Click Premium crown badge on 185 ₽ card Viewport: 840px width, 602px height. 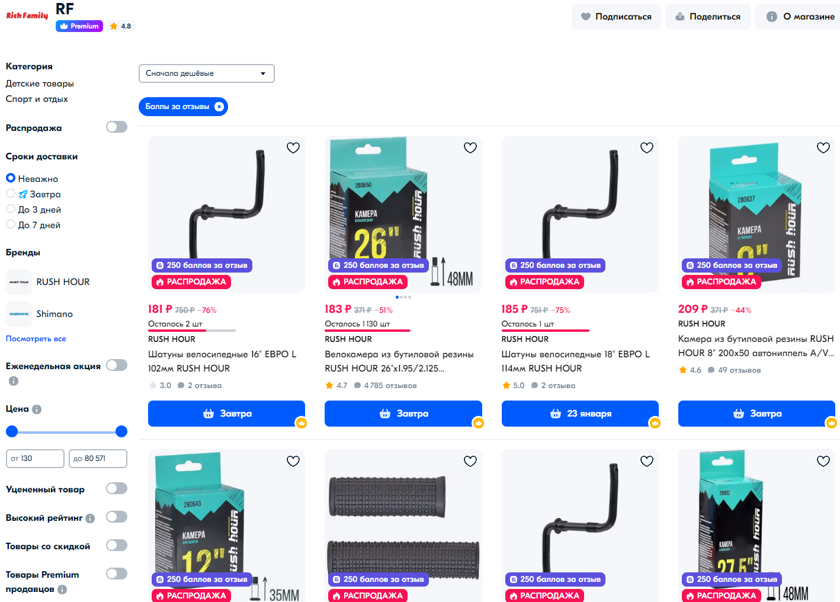(655, 423)
